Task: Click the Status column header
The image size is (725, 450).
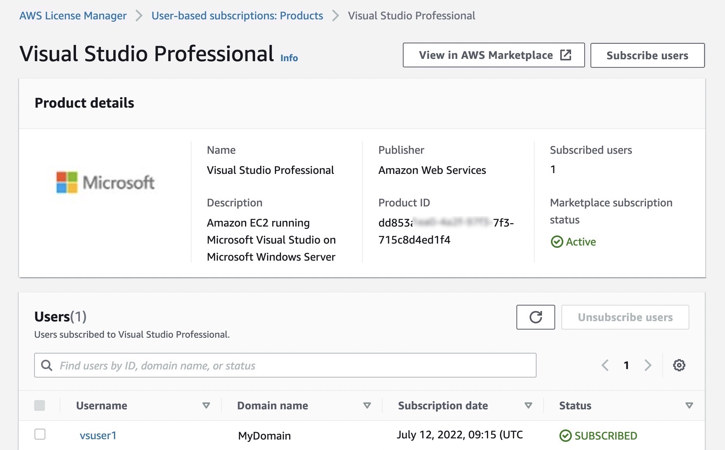Action: [x=575, y=405]
